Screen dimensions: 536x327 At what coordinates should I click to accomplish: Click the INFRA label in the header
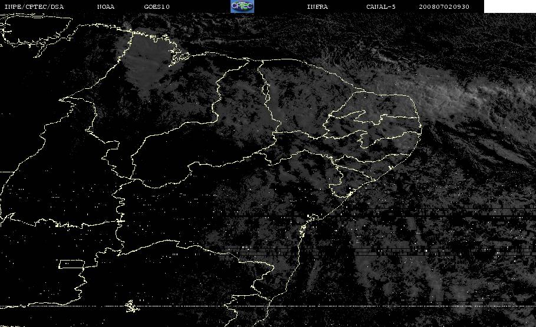[317, 6]
